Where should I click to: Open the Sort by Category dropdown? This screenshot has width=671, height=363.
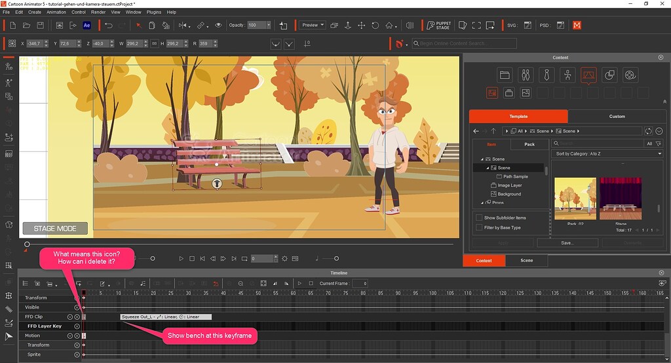[x=608, y=153]
